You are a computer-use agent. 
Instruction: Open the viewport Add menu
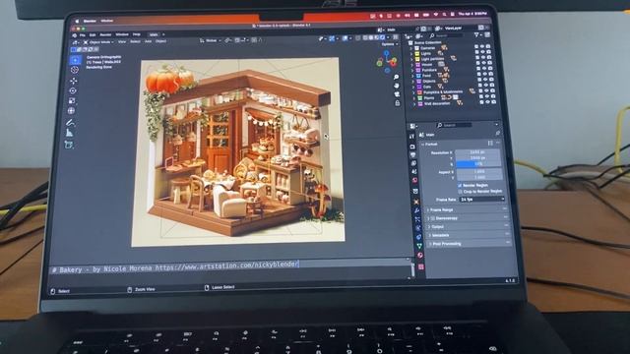click(148, 41)
